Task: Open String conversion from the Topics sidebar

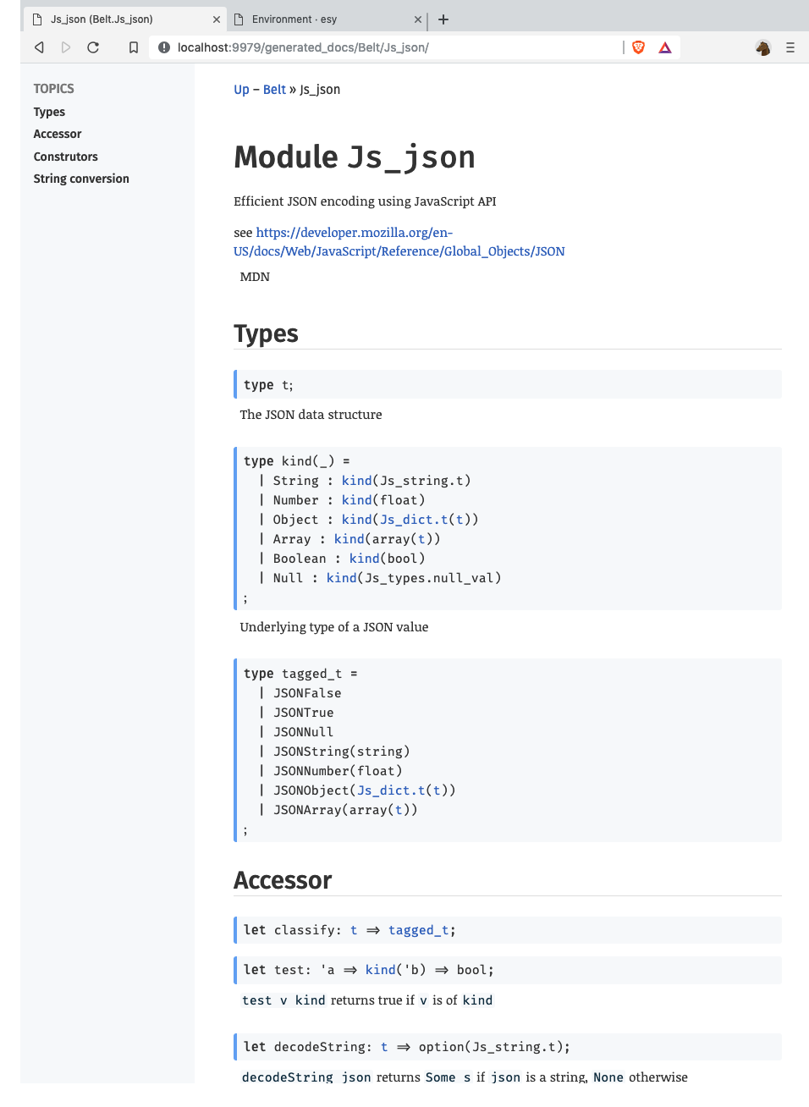Action: point(81,179)
